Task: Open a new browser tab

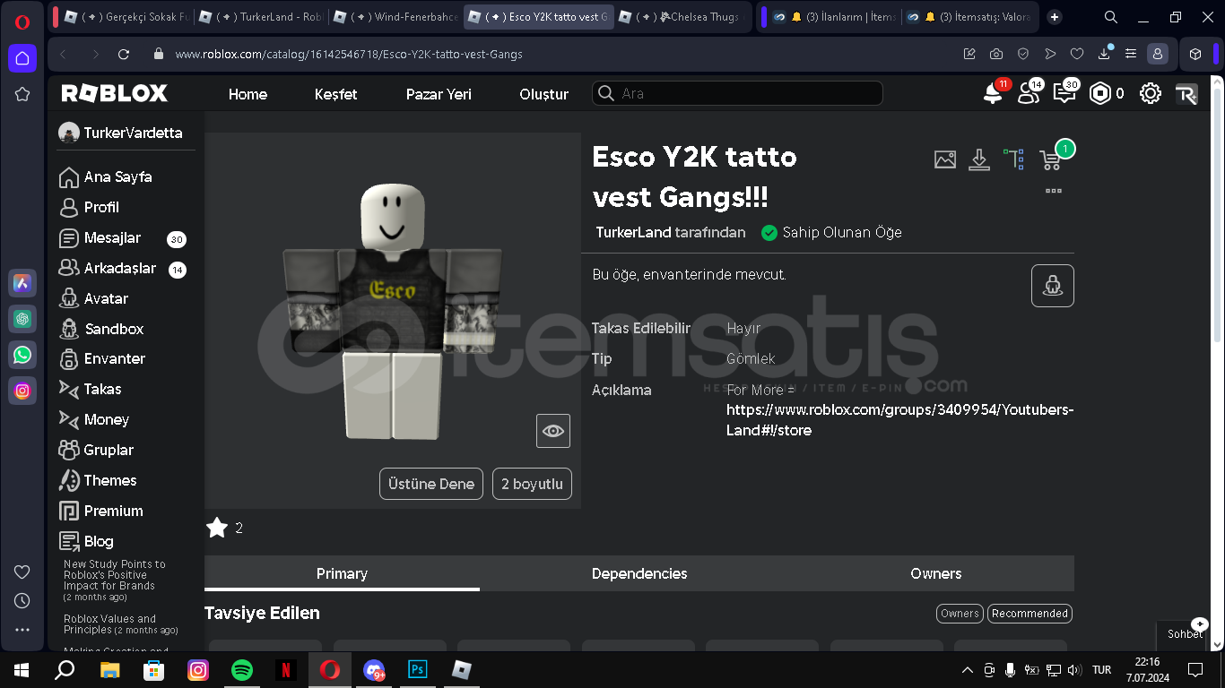Action: point(1055,17)
